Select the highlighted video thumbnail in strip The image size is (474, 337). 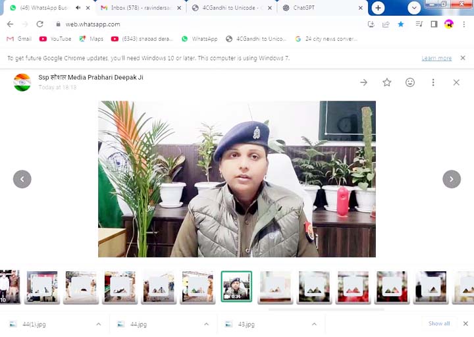236,286
